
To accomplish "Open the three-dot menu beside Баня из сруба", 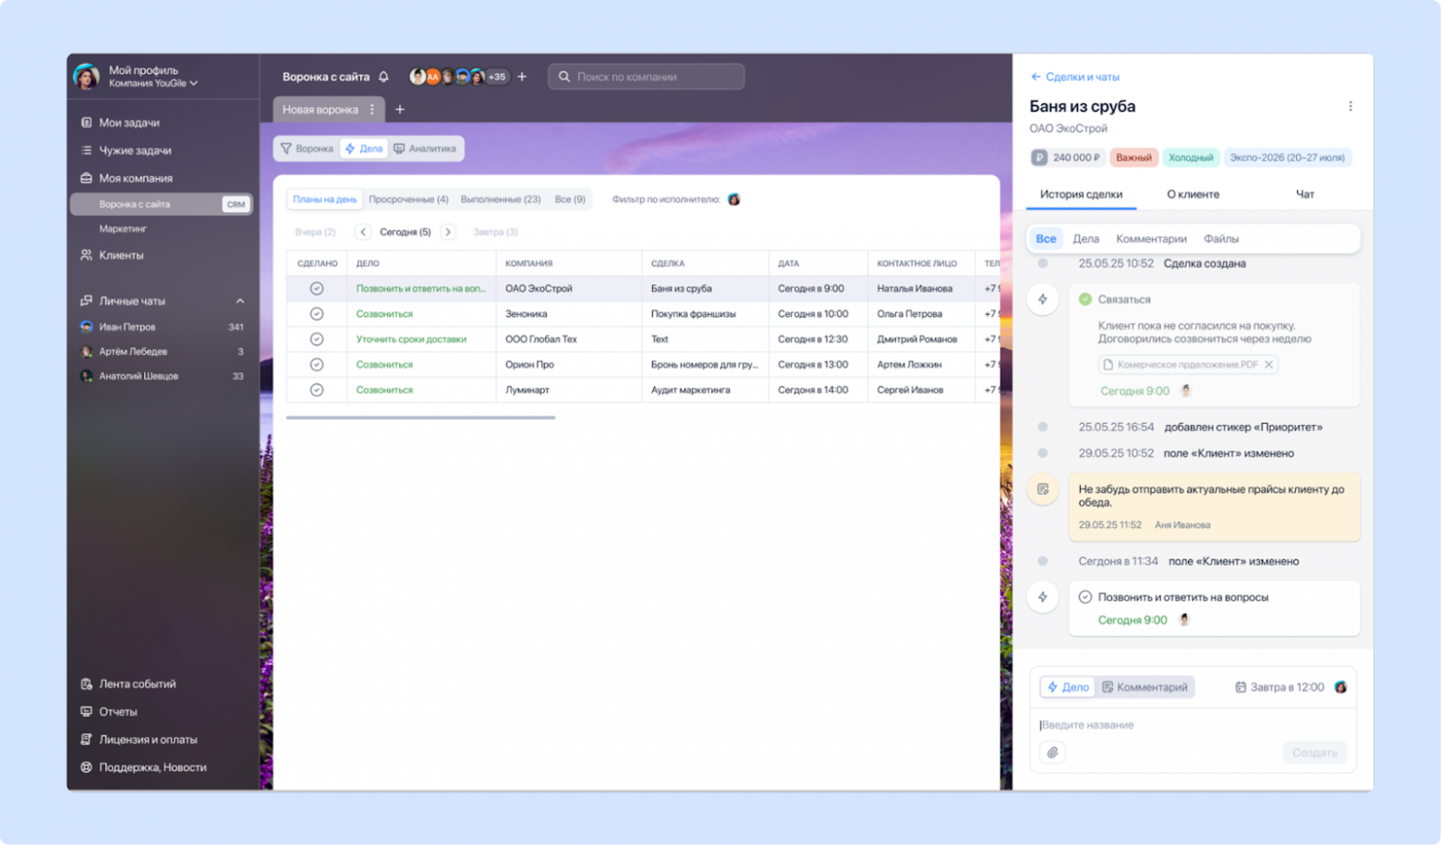I will click(1350, 105).
